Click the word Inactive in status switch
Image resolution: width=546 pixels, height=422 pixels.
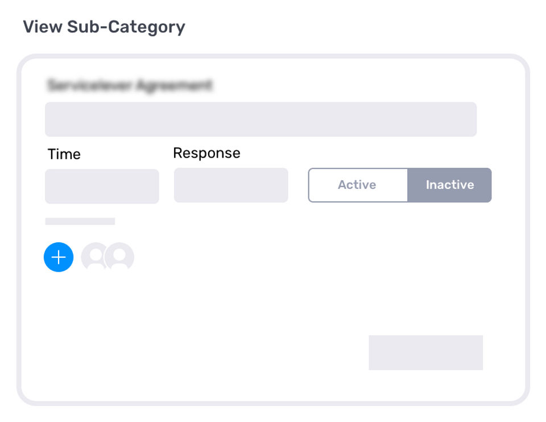click(450, 185)
